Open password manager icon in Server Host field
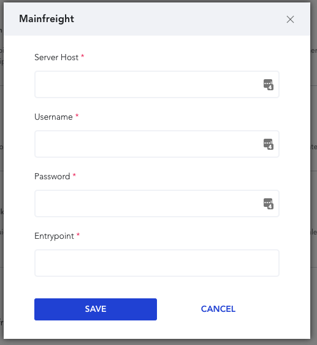317x345 pixels. 269,85
